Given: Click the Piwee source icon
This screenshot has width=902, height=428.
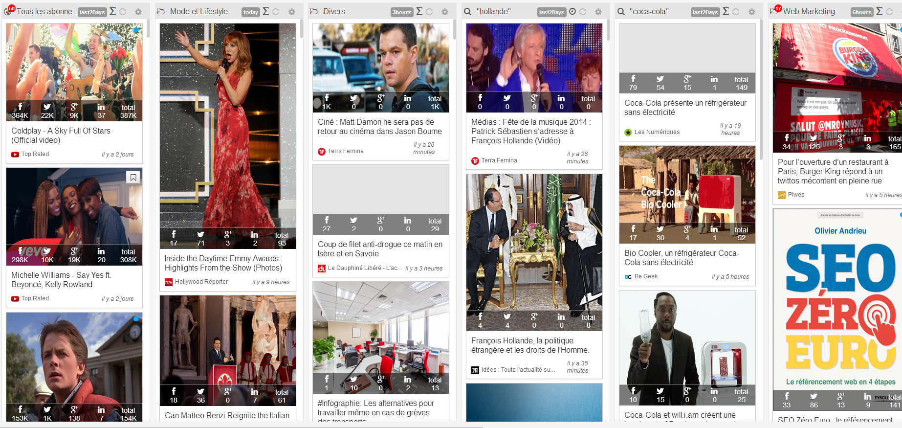Looking at the screenshot, I should coord(782,195).
